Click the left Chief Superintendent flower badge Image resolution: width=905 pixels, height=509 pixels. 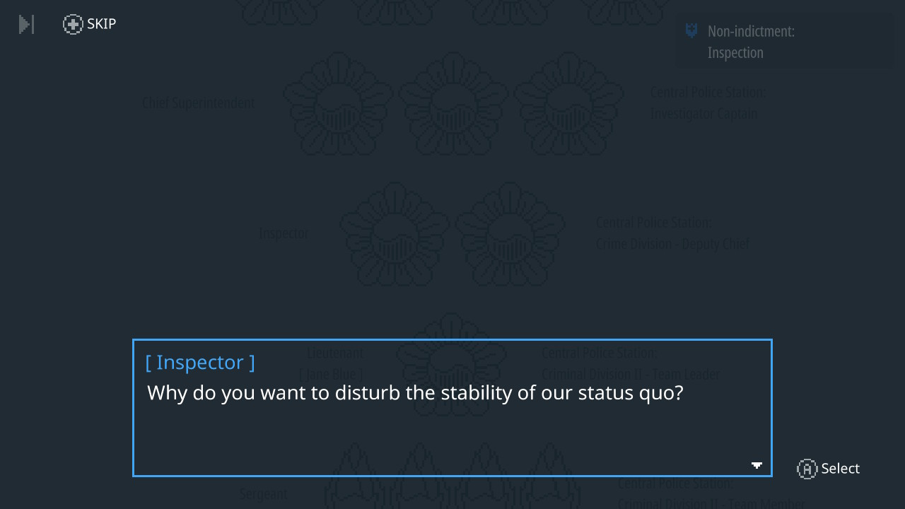(x=338, y=103)
